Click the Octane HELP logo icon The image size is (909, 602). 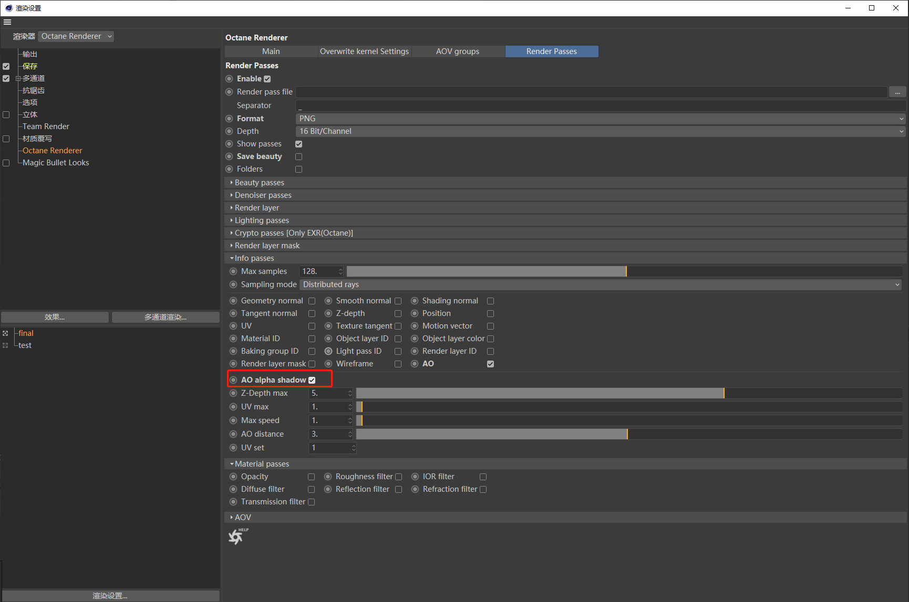(238, 536)
